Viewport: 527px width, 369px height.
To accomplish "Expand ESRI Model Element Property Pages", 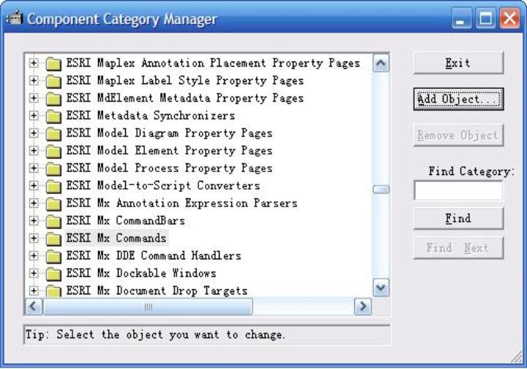I will coord(34,150).
